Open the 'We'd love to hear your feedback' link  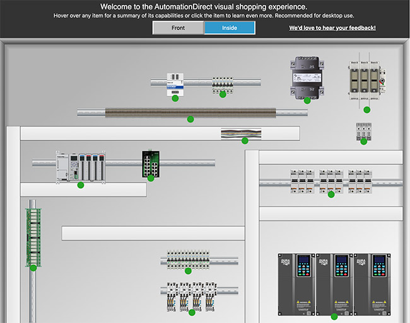pos(332,28)
